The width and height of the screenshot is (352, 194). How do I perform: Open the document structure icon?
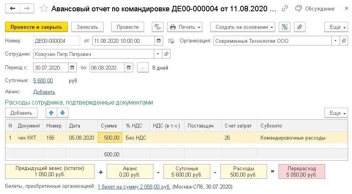point(285,27)
